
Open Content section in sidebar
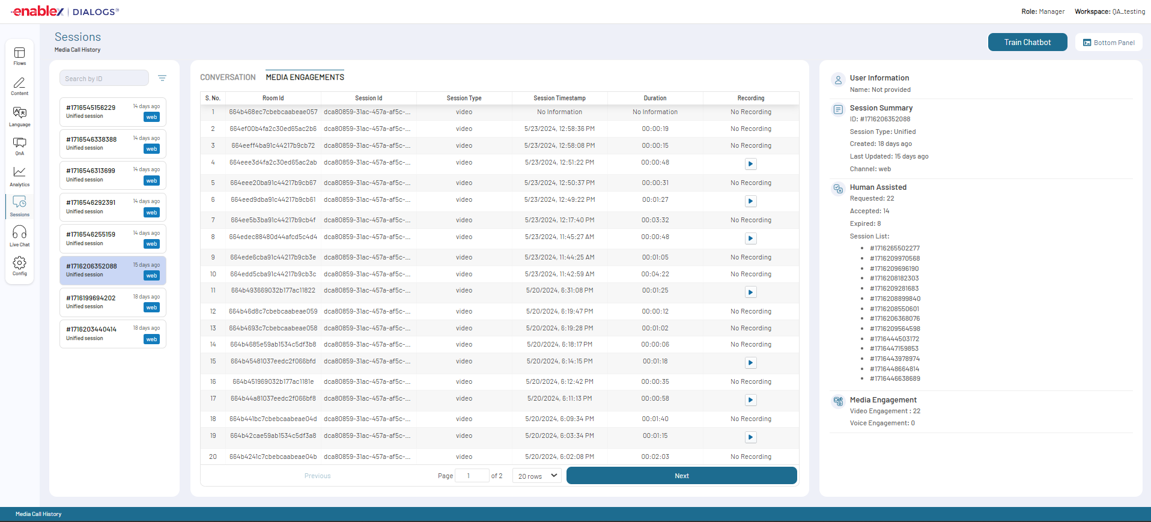click(x=19, y=86)
